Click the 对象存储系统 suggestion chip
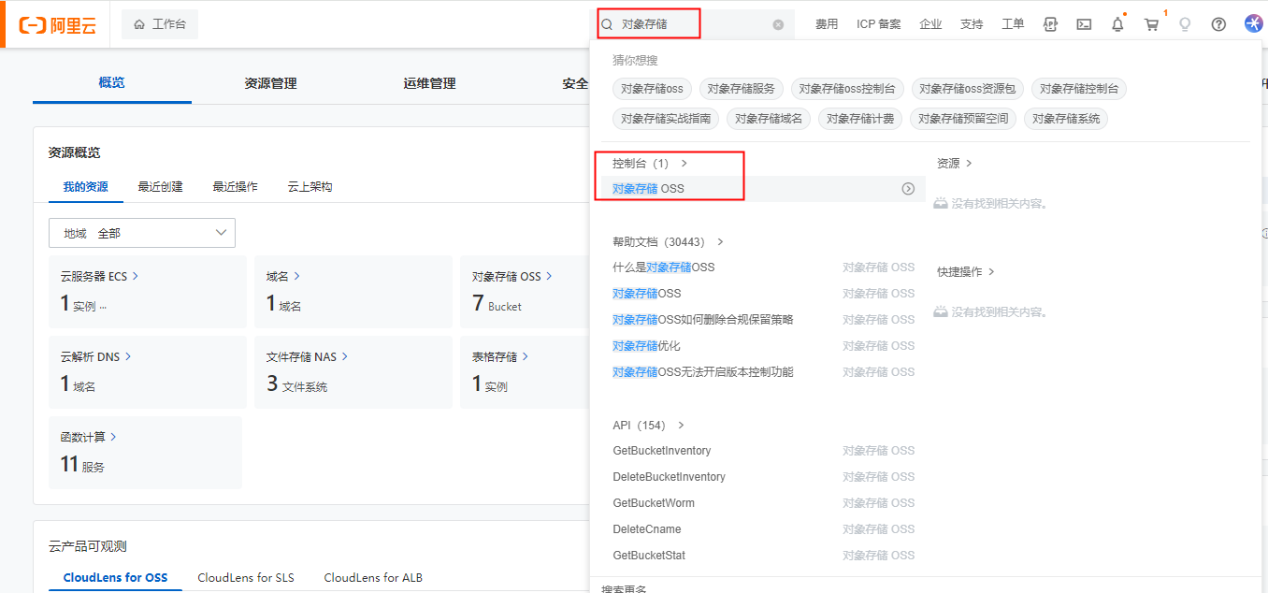 (1066, 119)
